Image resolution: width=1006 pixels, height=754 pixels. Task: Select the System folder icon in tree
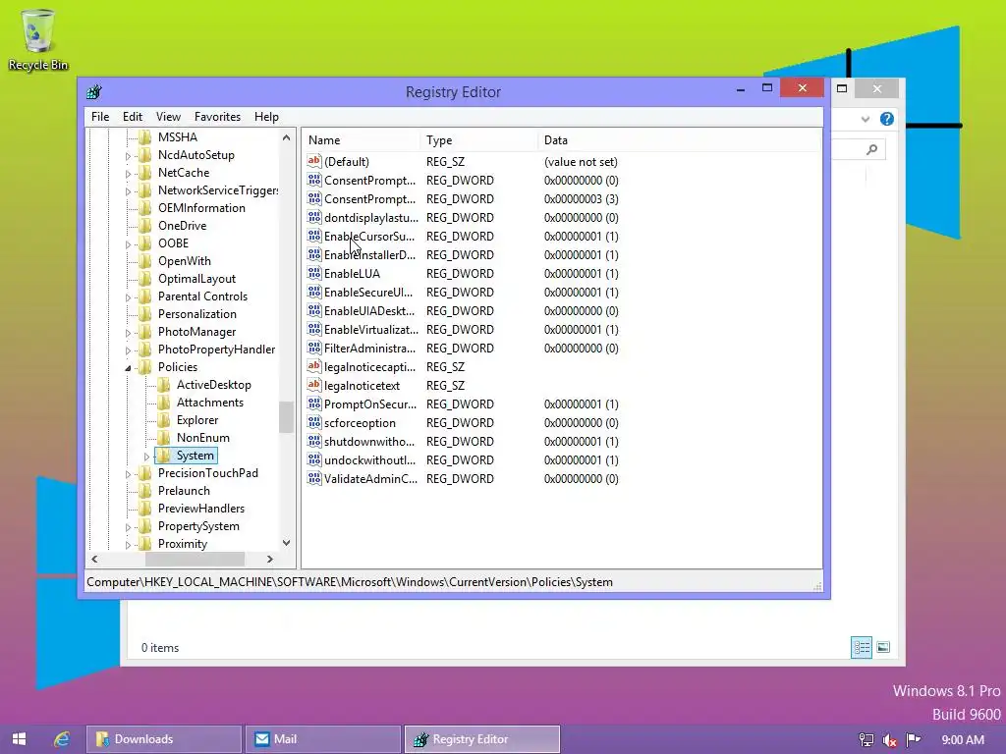(164, 456)
